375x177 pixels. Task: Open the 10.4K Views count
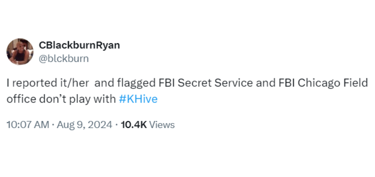(148, 125)
